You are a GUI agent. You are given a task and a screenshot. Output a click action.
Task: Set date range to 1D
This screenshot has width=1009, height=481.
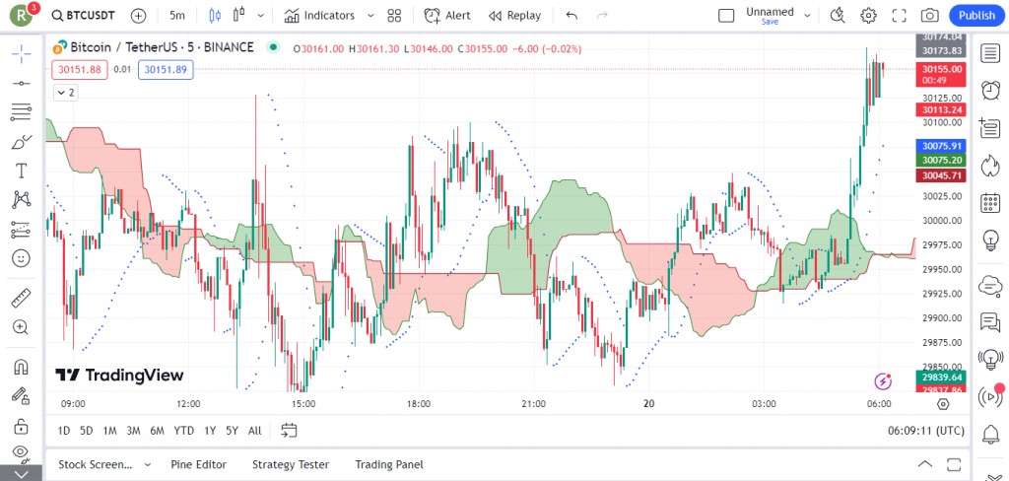(64, 431)
